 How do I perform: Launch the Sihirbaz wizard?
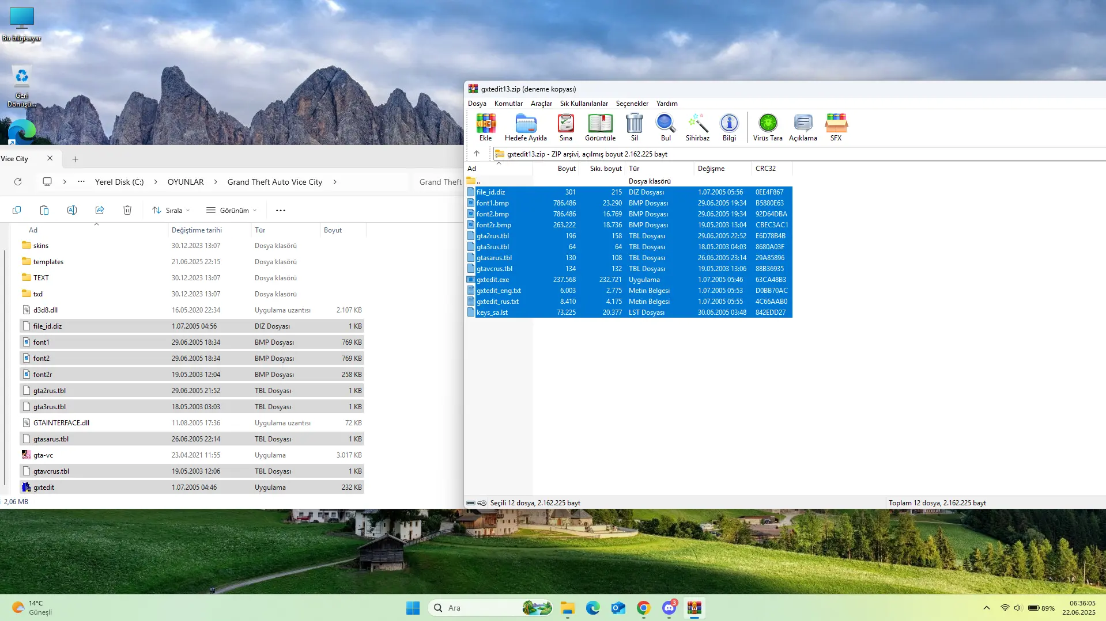tap(697, 127)
